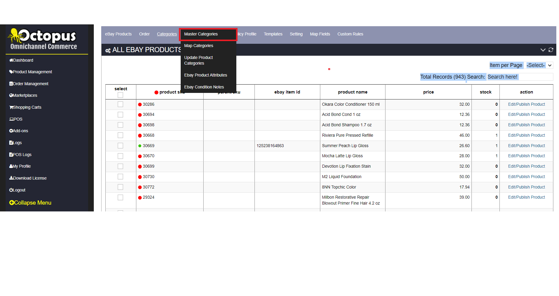Viewport: 559px width, 296px height.
Task: Click the ebay item id 125238164863
Action: click(x=270, y=146)
